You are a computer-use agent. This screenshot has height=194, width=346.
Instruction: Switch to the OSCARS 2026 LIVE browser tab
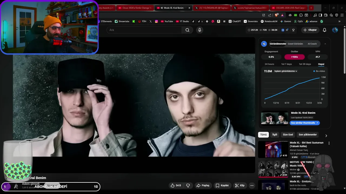point(289,8)
